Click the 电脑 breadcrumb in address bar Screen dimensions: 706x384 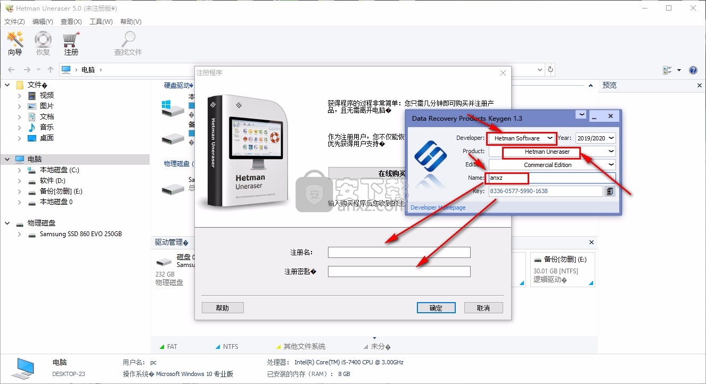(88, 70)
